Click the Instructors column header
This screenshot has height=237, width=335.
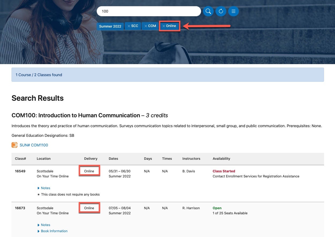click(x=191, y=159)
